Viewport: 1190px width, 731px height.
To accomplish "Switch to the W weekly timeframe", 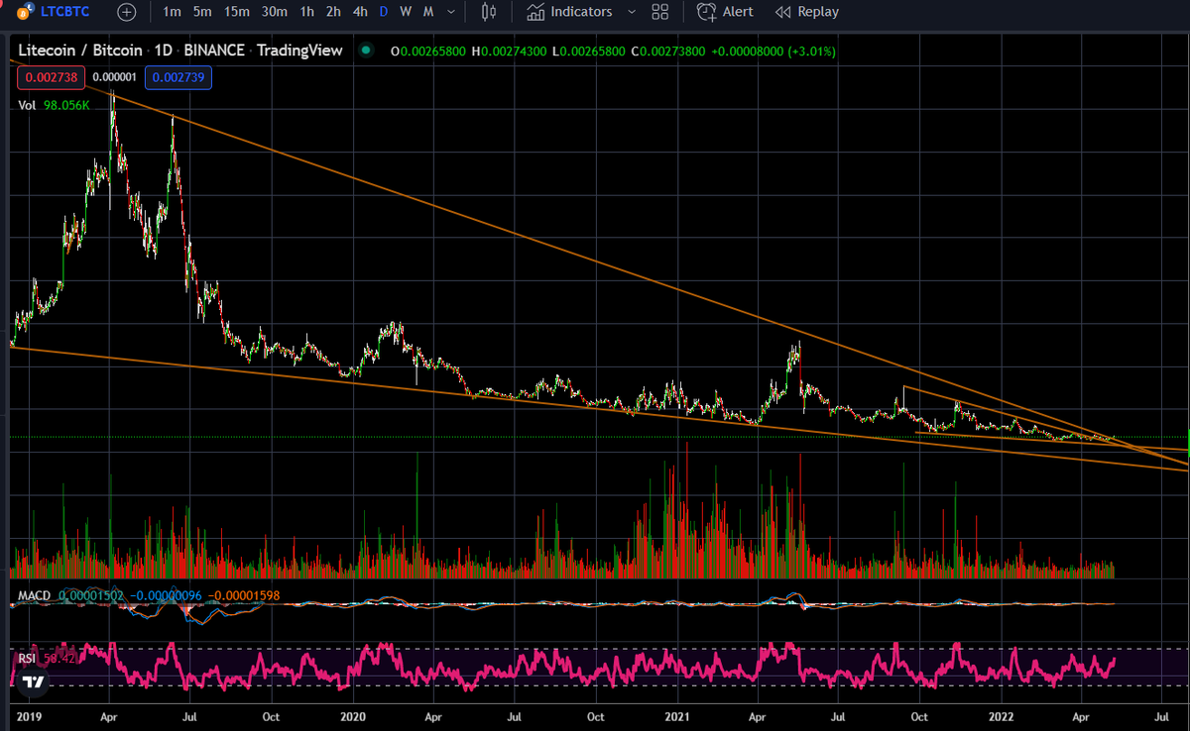I will click(x=406, y=12).
